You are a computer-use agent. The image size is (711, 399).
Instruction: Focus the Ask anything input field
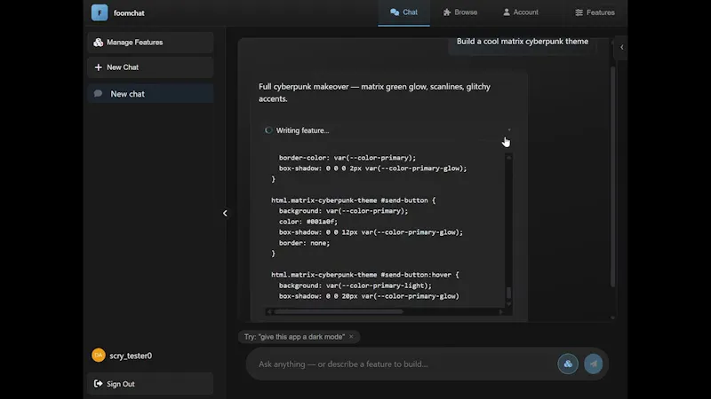coord(403,364)
